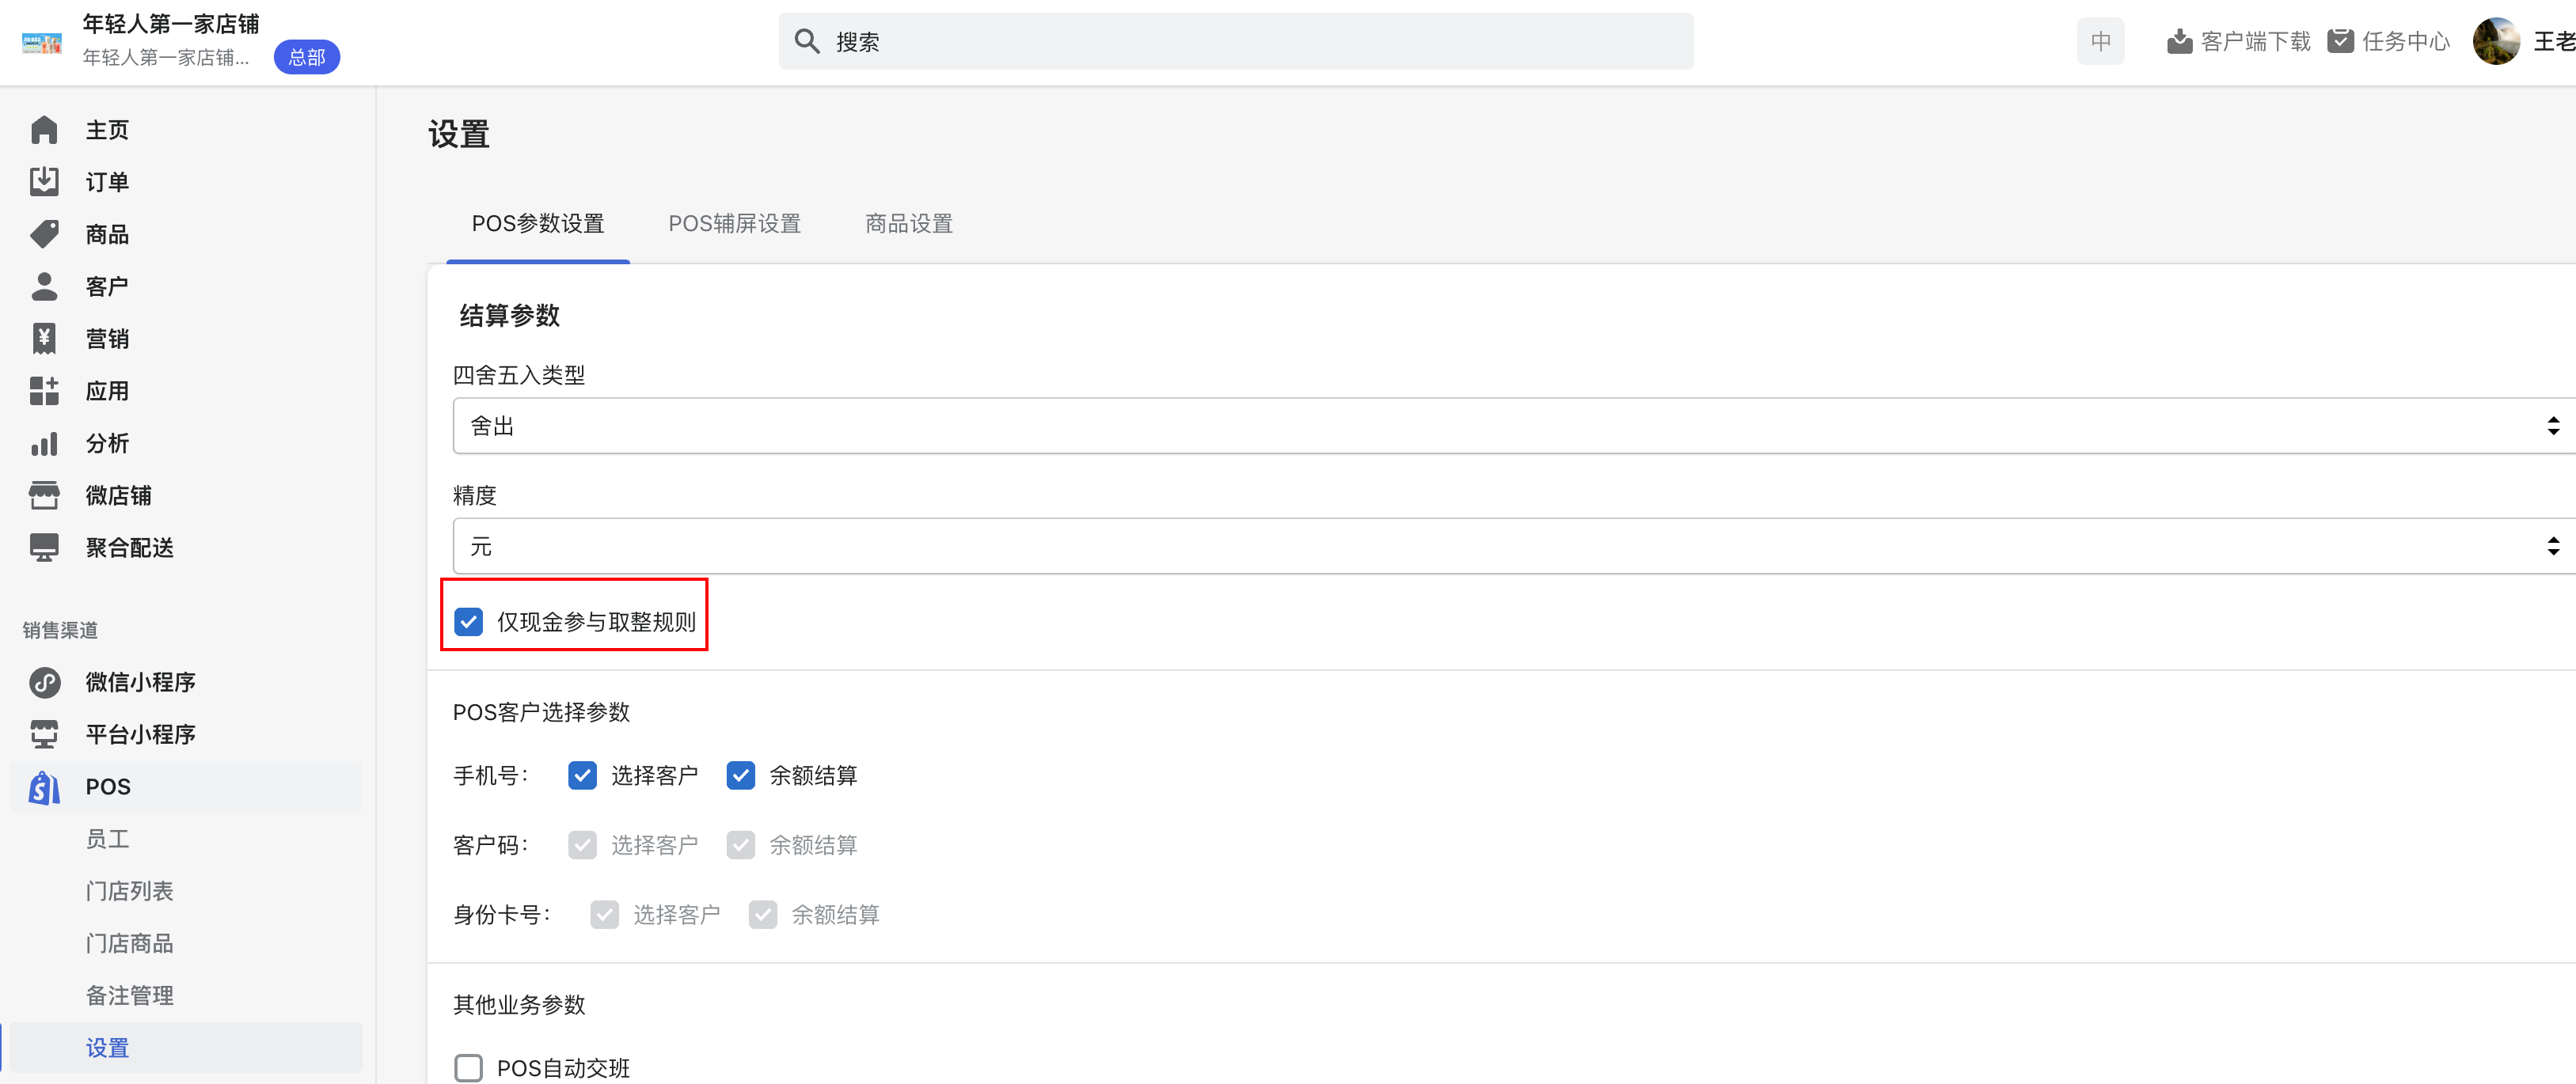
Task: Click 分析 label in sidebar
Action: point(107,444)
